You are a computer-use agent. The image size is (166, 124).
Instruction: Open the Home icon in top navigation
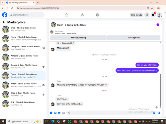[66, 15]
